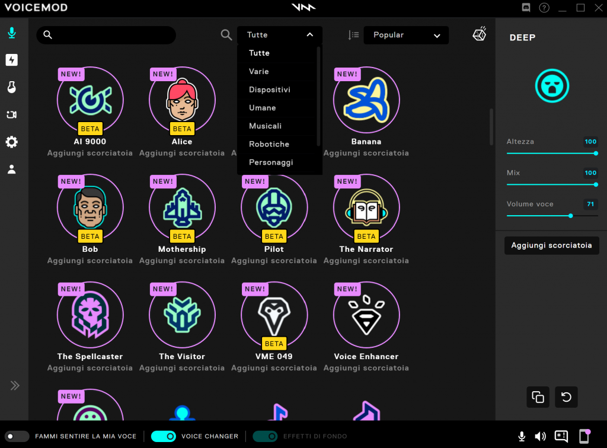Select the Alice voice icon
Screen dimensions: 607x448
[182, 100]
